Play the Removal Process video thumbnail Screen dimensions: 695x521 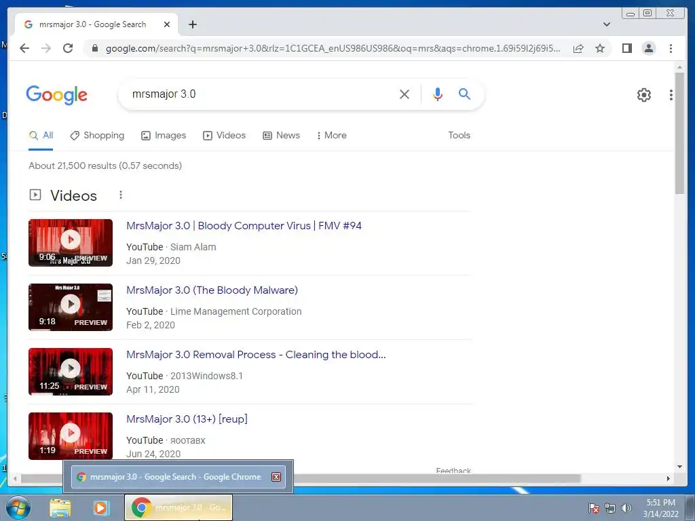point(71,371)
